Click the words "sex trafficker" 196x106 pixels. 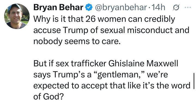(81, 64)
